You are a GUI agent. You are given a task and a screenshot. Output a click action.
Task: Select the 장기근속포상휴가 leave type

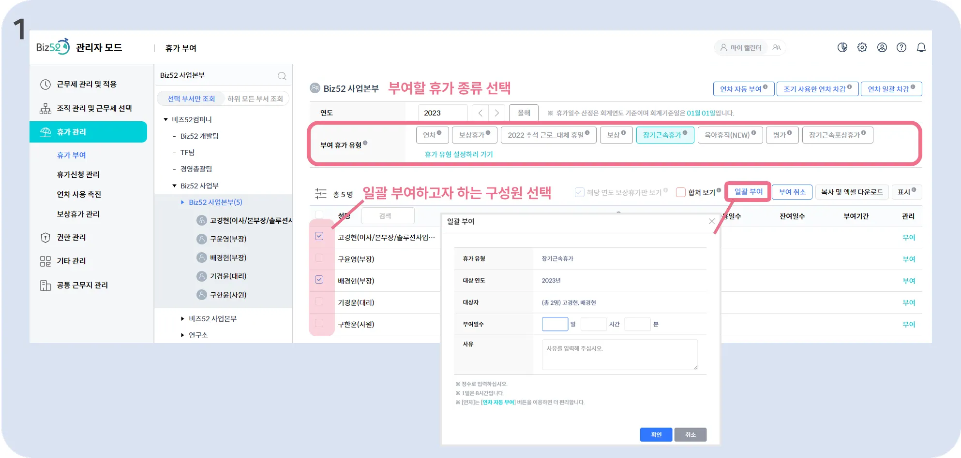[838, 135]
